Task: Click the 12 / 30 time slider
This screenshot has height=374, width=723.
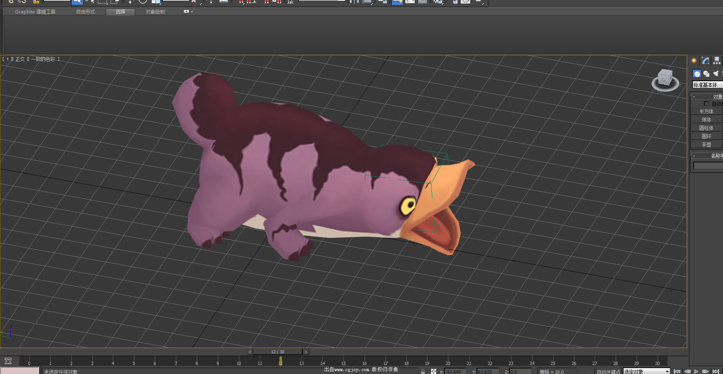Action: [x=278, y=352]
